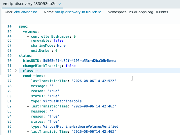Click reason: 'True' on line 79
Image resolution: width=180 pixels, height=135 pixels.
(x=45, y=91)
